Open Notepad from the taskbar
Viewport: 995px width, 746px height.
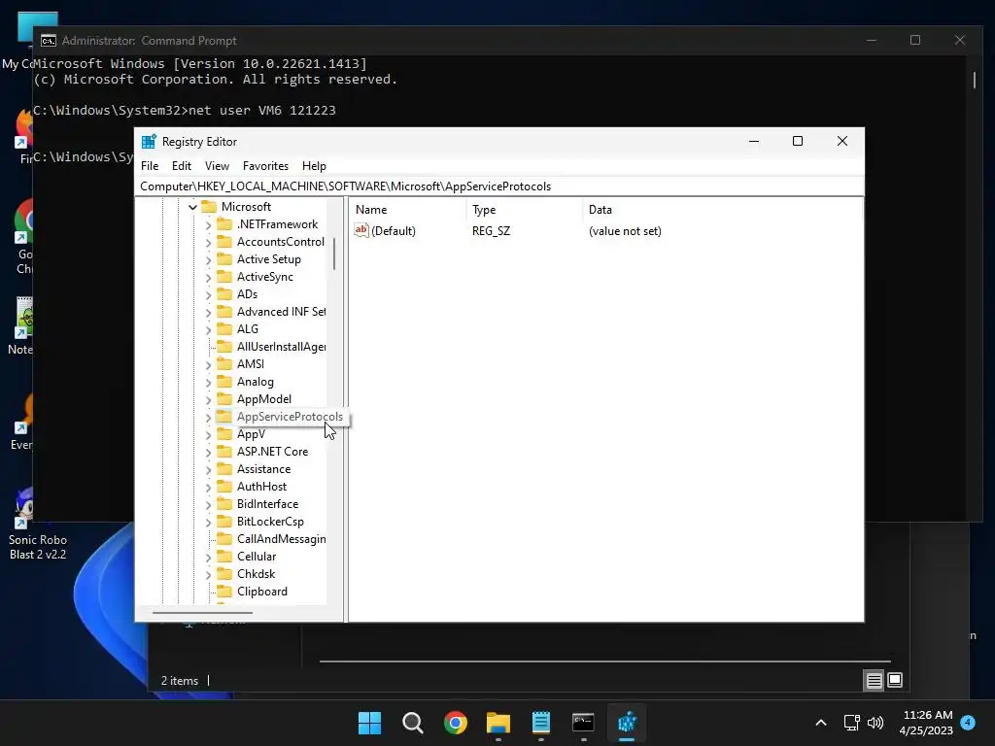tap(541, 723)
